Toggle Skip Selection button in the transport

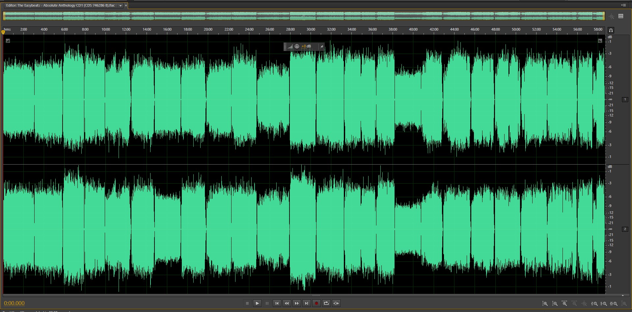(336, 303)
